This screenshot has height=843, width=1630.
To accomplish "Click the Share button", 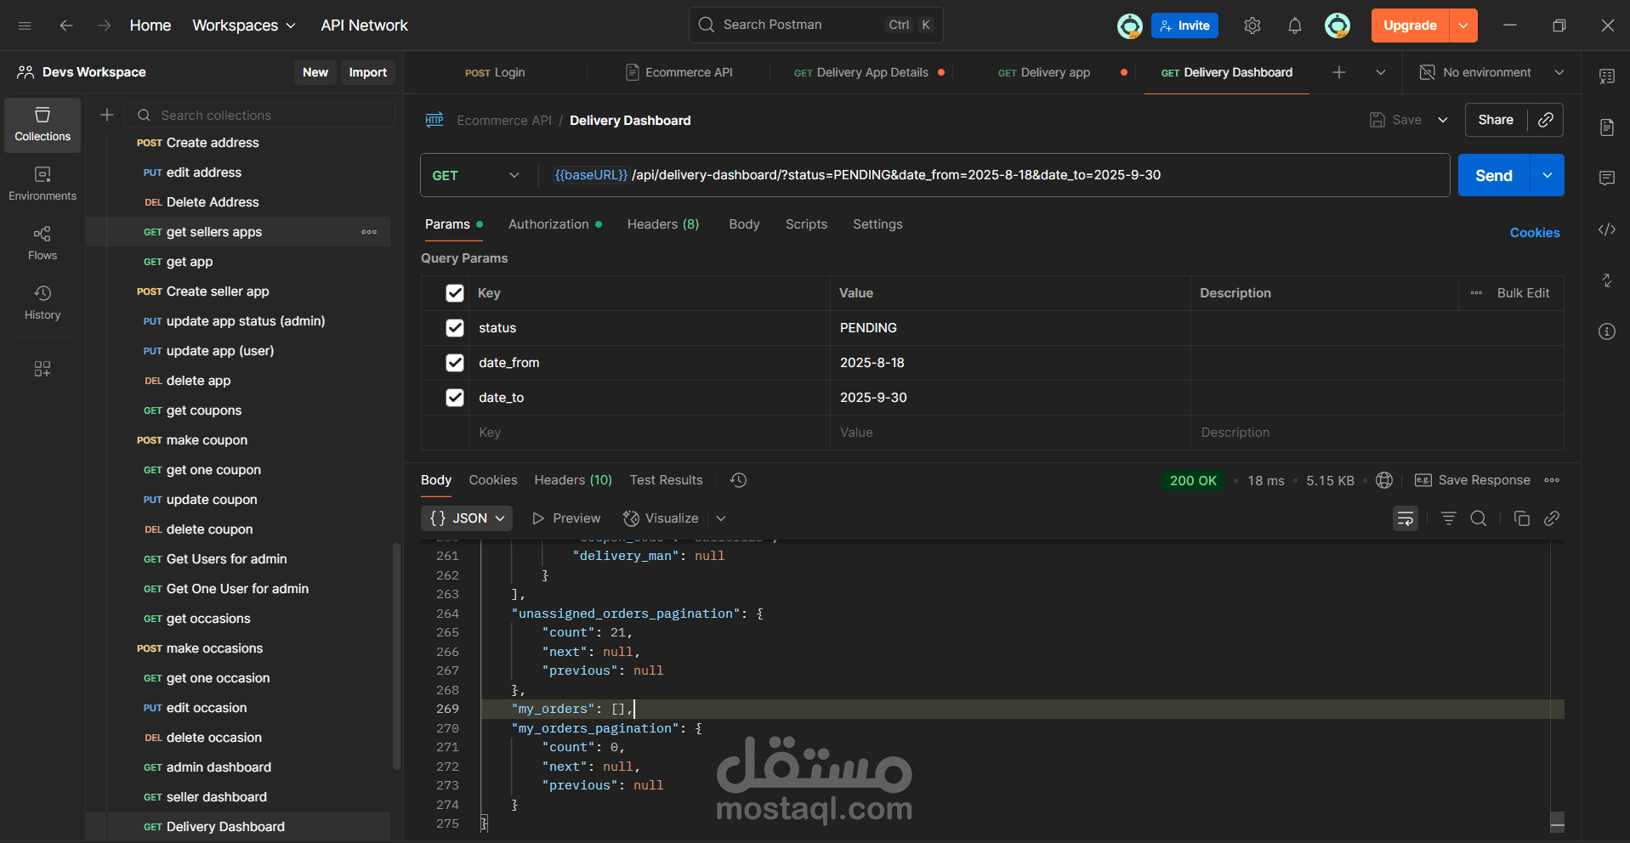I will pyautogui.click(x=1496, y=120).
